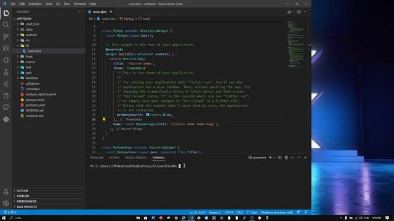The image size is (394, 221).
Task: Open the Help menu
Action: click(93, 4)
